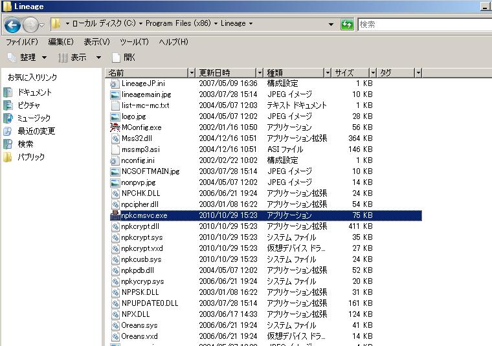Click the back navigation arrow button
Image resolution: width=492 pixels, height=346 pixels.
tap(12, 25)
